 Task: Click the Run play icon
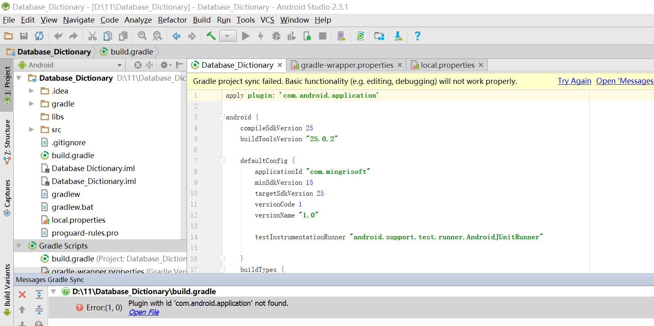point(246,36)
